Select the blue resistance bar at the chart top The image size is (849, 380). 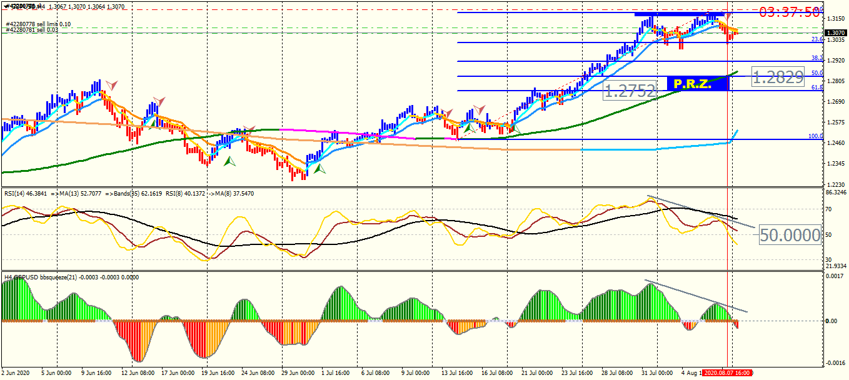[x=678, y=14]
